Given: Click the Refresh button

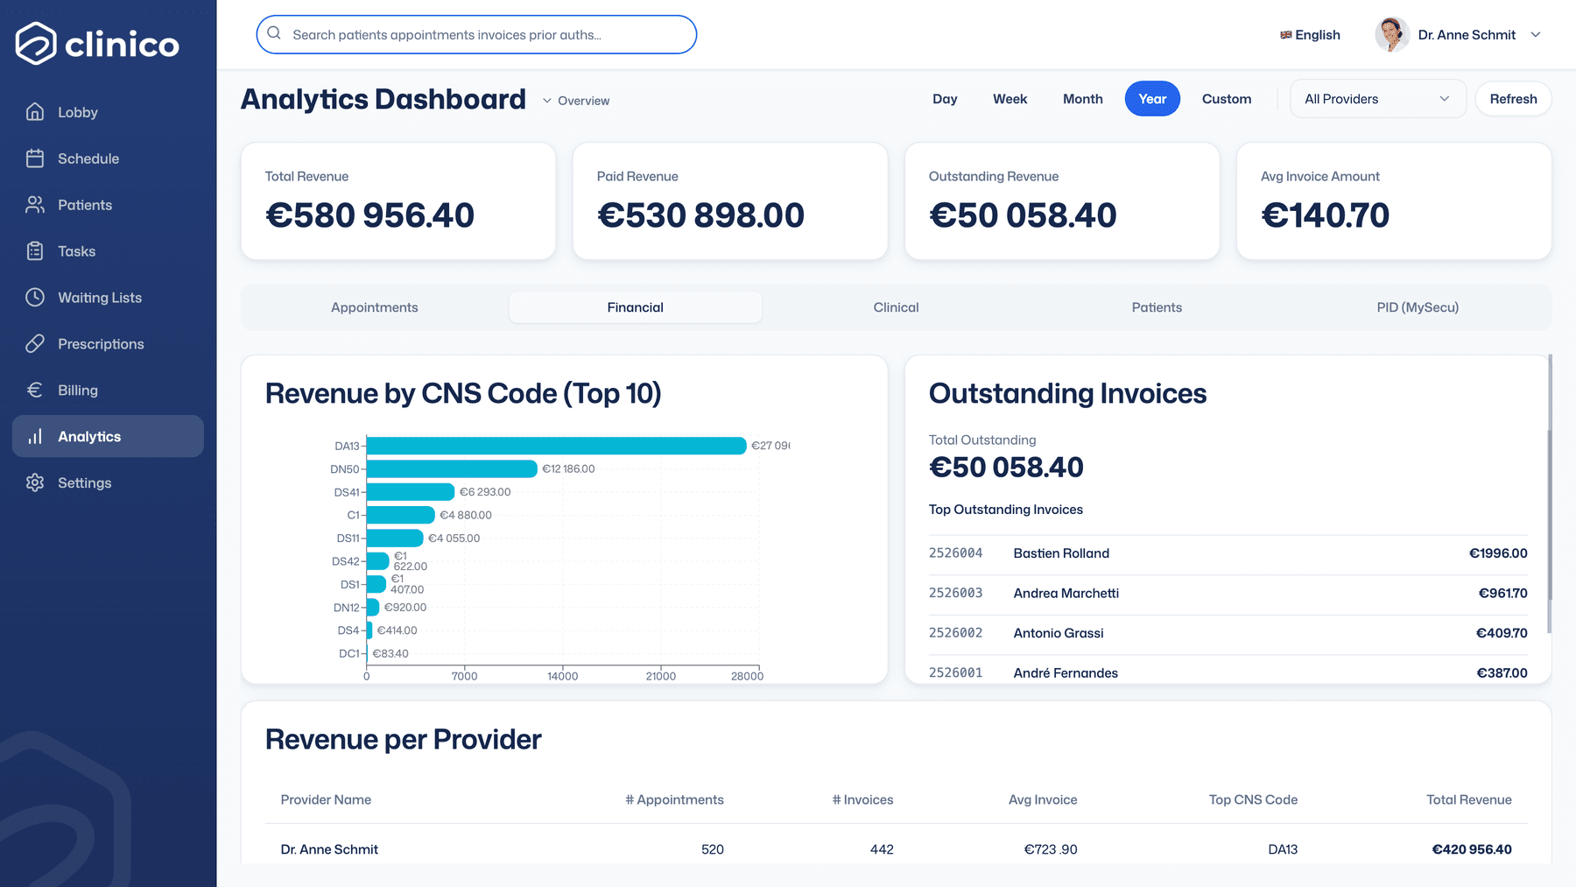Looking at the screenshot, I should (1513, 99).
